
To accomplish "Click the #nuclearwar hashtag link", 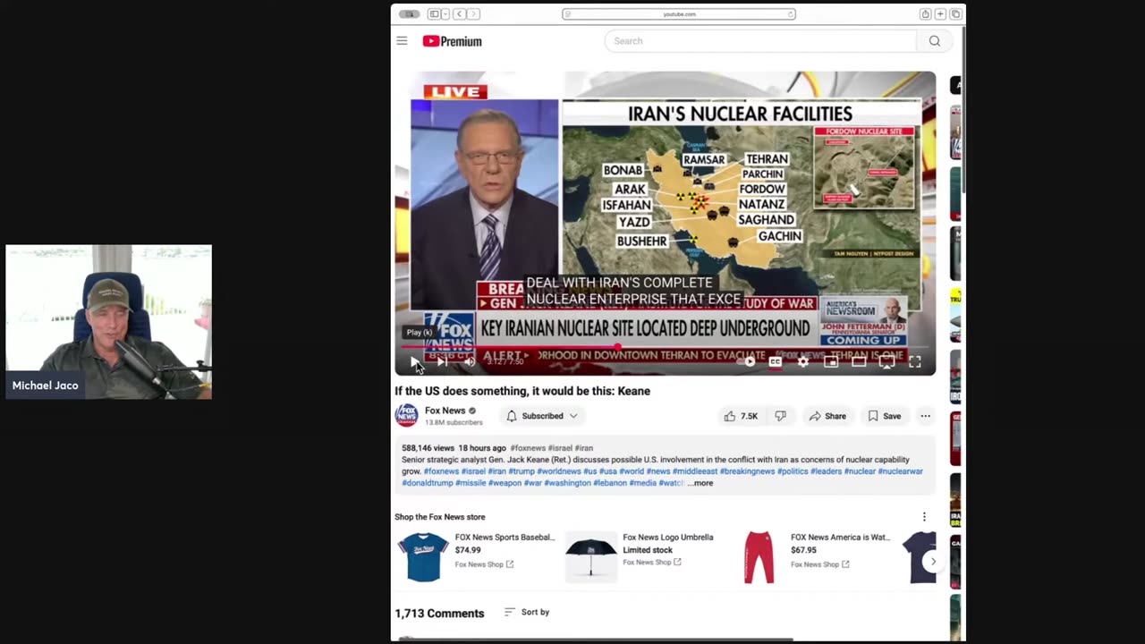I will point(900,471).
